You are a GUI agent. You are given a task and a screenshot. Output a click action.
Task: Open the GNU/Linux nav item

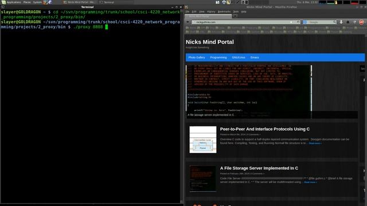coord(239,57)
